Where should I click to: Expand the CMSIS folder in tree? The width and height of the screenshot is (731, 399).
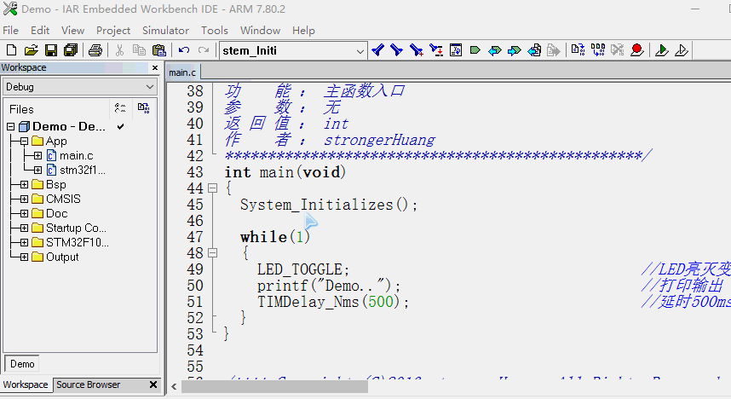point(25,199)
